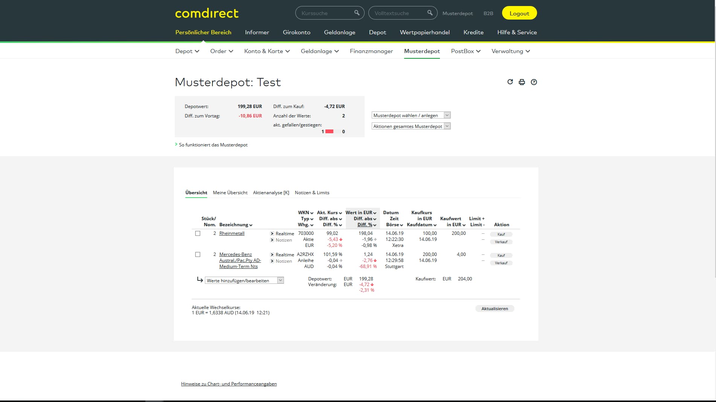This screenshot has height=402, width=716.
Task: Refresh the Musterdepot with reload icon
Action: tap(510, 82)
